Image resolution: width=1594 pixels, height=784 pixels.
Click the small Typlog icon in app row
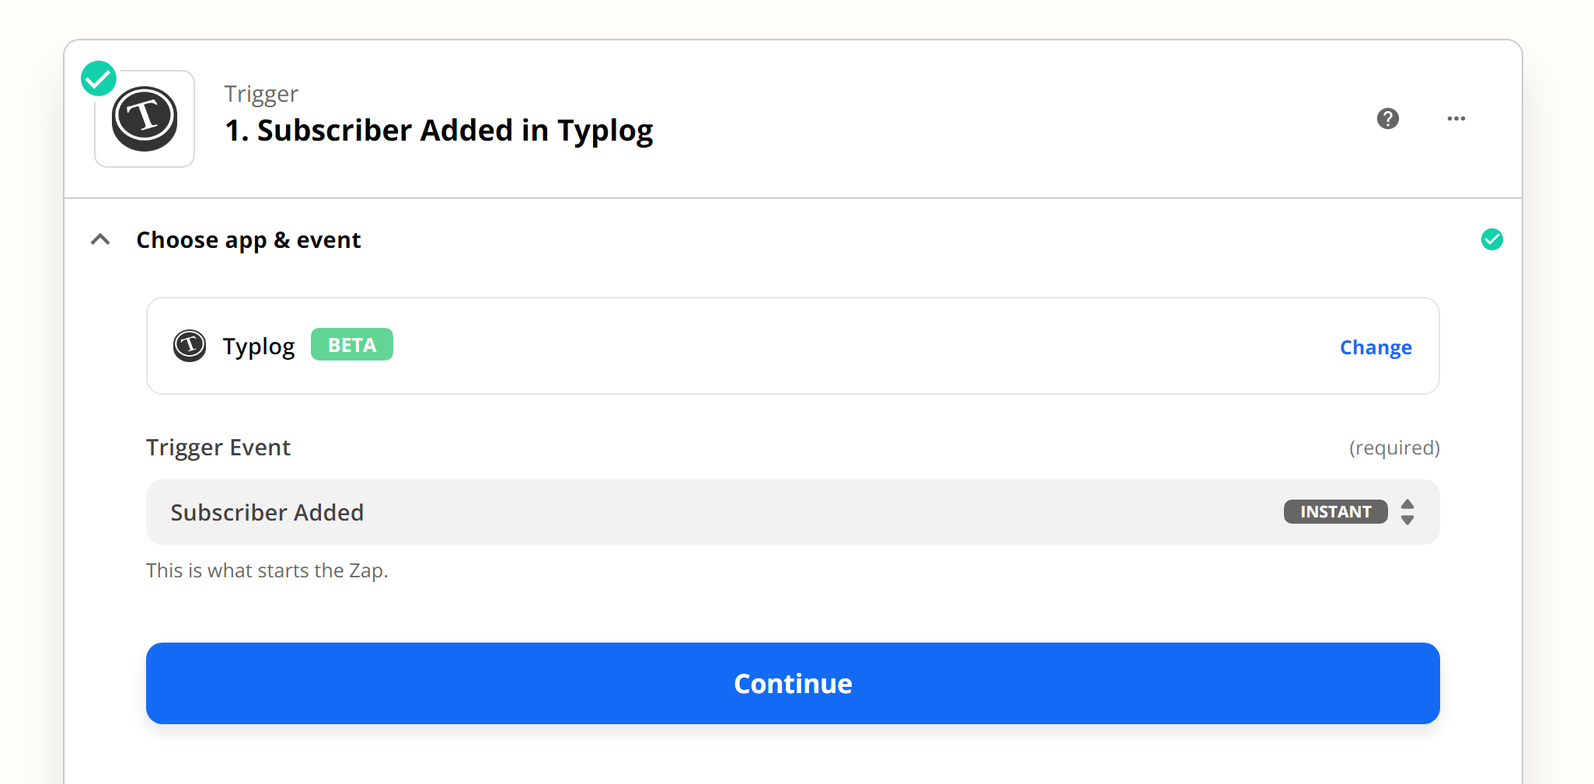coord(190,346)
